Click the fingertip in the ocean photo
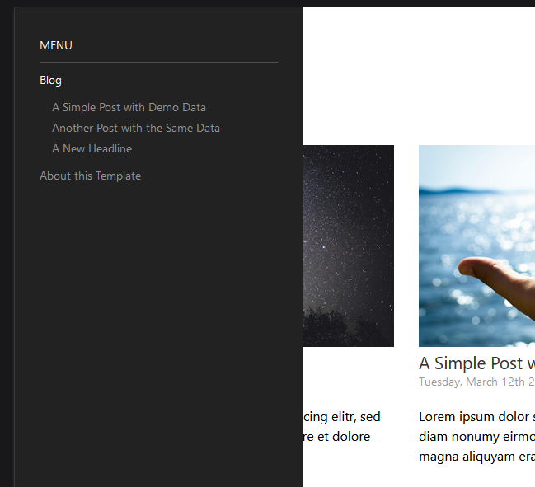The width and height of the screenshot is (535, 487). click(472, 267)
